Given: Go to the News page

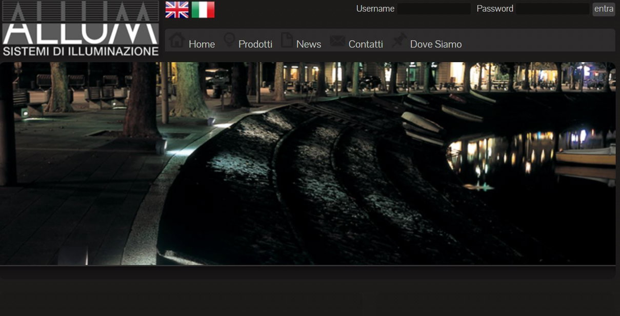Looking at the screenshot, I should [x=309, y=44].
